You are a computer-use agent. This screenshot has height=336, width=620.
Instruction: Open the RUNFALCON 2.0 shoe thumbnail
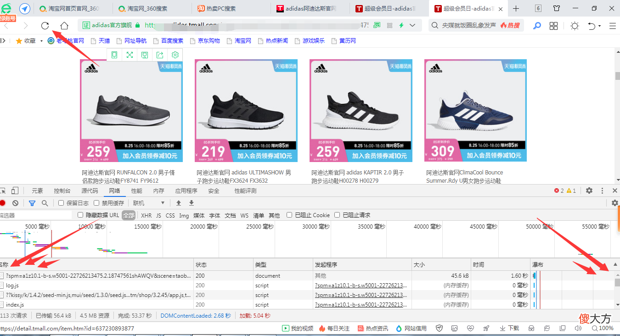coord(131,111)
